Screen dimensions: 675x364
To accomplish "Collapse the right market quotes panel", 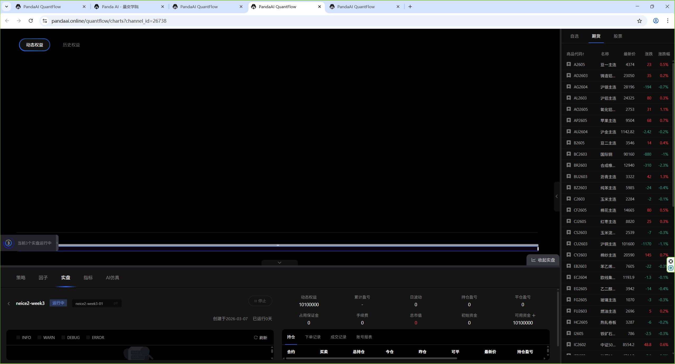I will [x=557, y=196].
